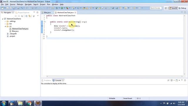Select the Console tab
The height and width of the screenshot is (106, 188).
[58, 80]
